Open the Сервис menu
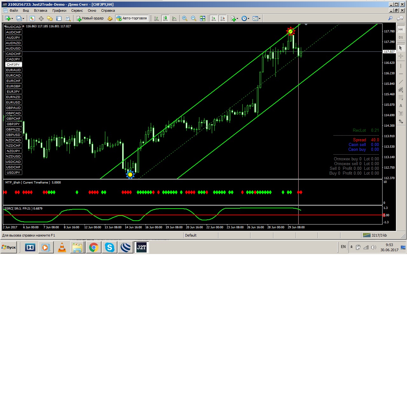407x395 pixels. click(77, 10)
